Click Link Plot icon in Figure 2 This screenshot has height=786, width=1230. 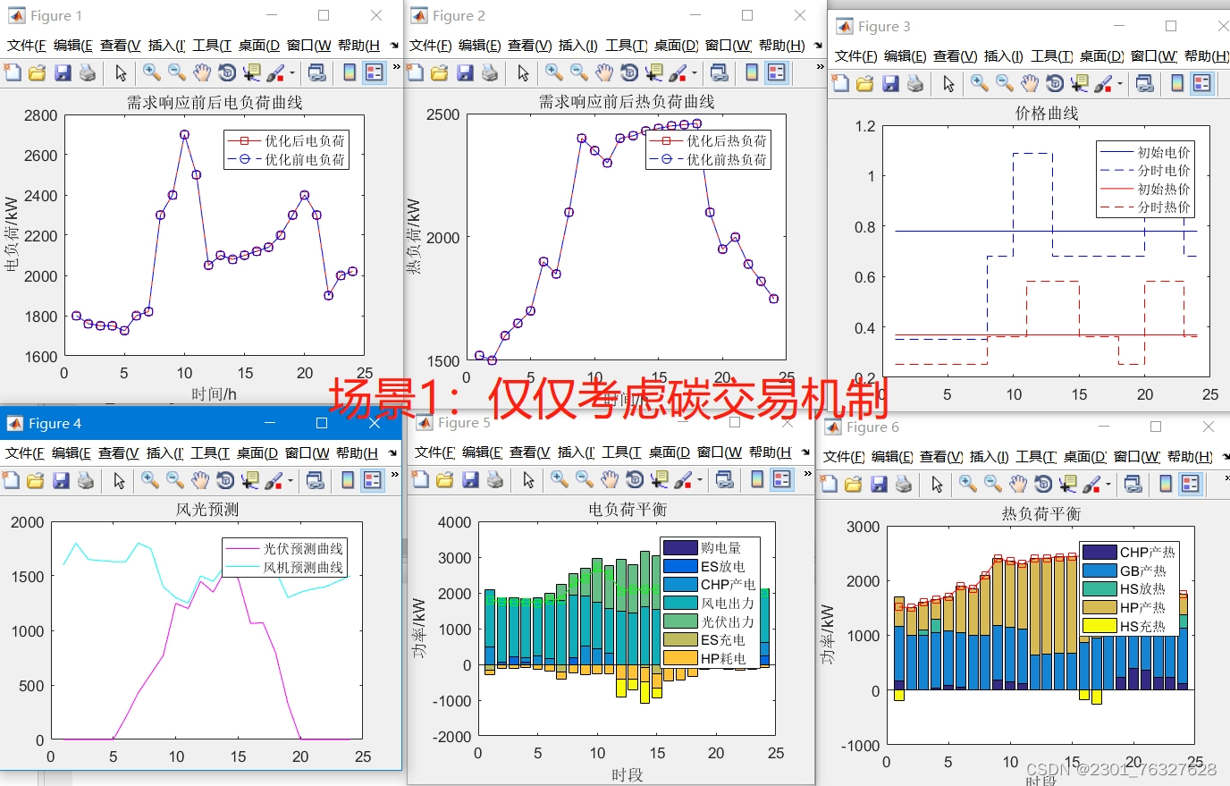click(719, 72)
